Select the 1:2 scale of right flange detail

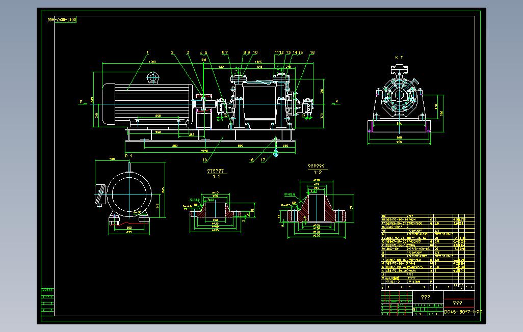[318, 172]
